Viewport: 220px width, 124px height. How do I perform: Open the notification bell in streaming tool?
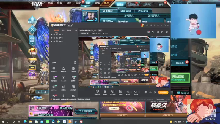coord(162,32)
